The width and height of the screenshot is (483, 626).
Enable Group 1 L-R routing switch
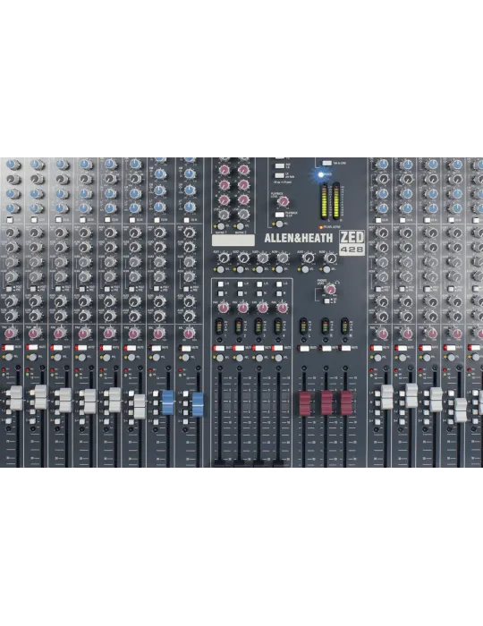pos(220,283)
